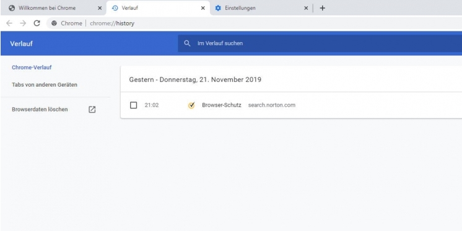Click the Norton favicon of Browser-Schutz entry
Image resolution: width=462 pixels, height=231 pixels.
pyautogui.click(x=191, y=105)
